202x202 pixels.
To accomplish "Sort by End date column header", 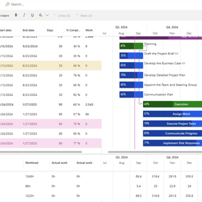I will [x=29, y=30].
